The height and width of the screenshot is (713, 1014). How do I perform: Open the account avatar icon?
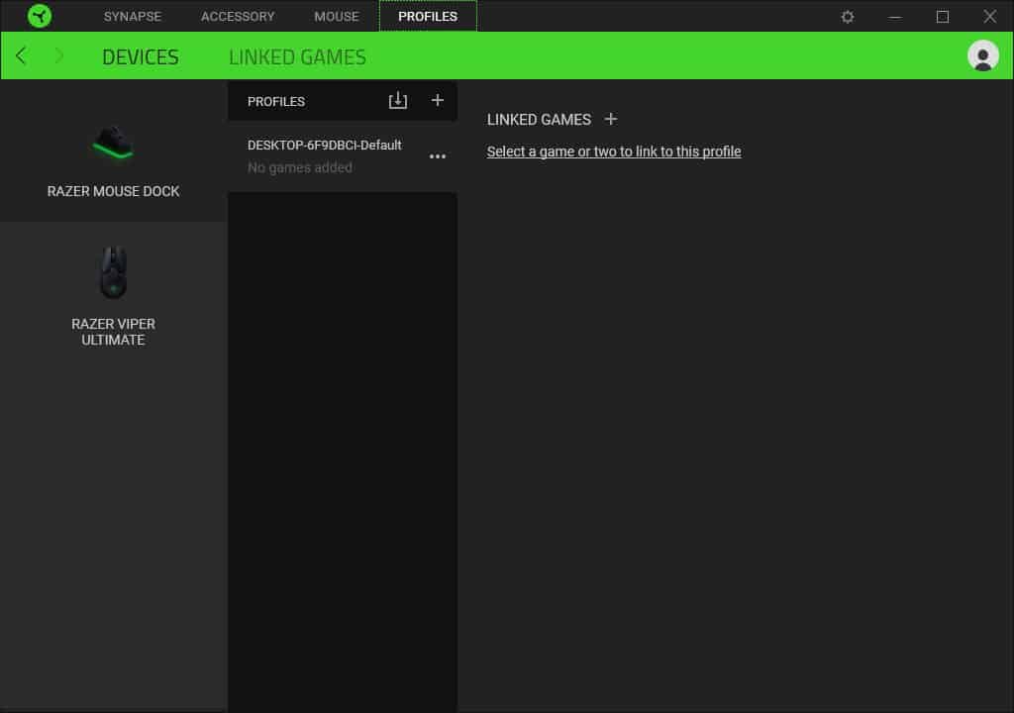point(981,55)
